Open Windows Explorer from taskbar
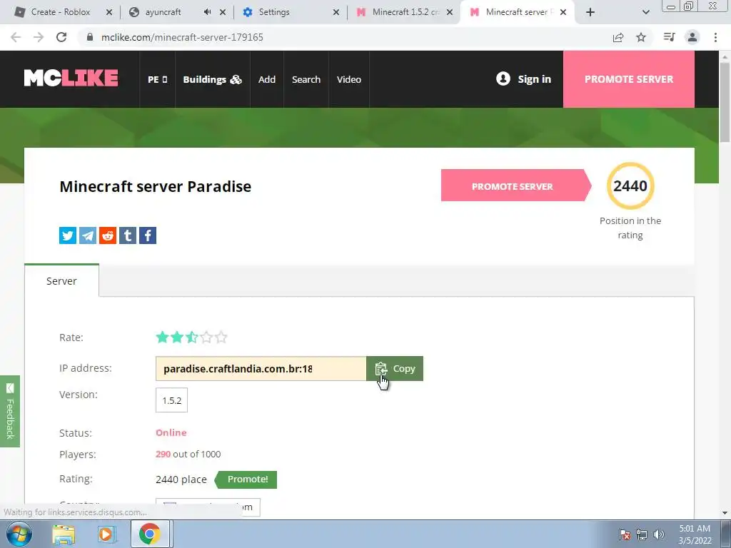This screenshot has height=548, width=731. (64, 534)
